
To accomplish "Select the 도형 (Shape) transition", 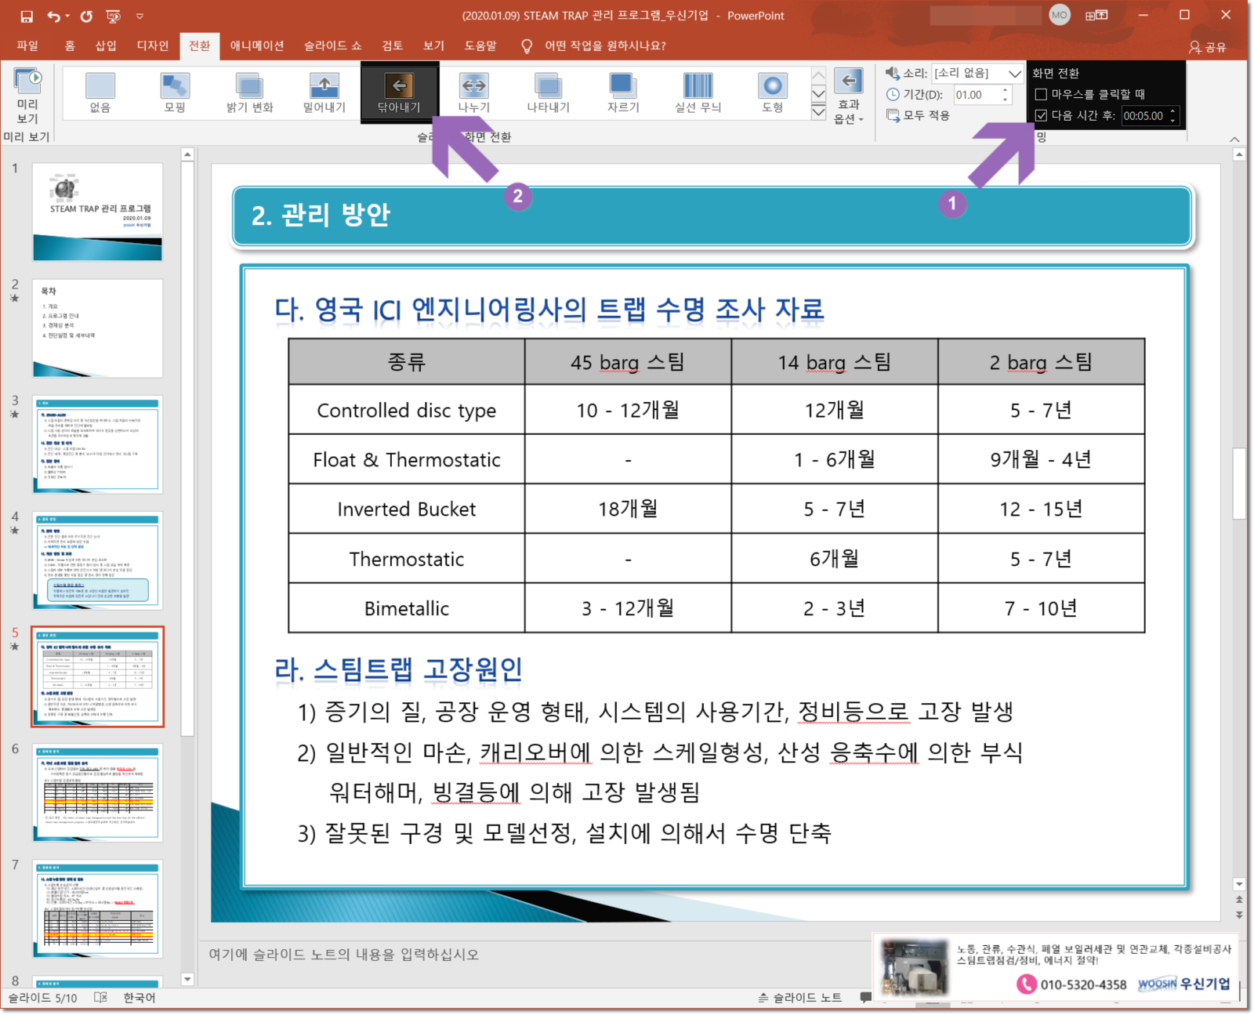I will pyautogui.click(x=772, y=93).
